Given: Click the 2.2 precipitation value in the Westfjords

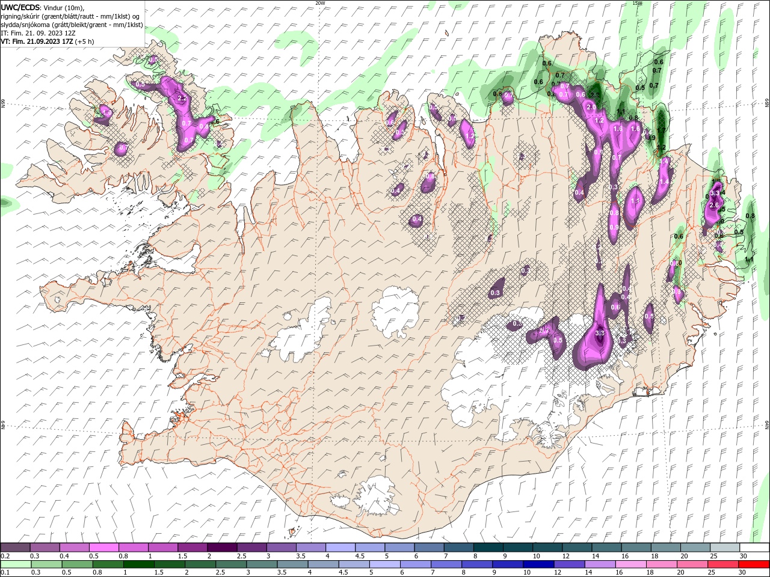Looking at the screenshot, I should tap(182, 98).
